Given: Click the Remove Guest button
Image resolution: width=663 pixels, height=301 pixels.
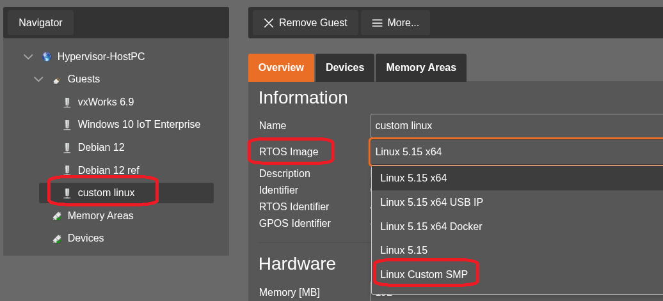Looking at the screenshot, I should point(305,23).
